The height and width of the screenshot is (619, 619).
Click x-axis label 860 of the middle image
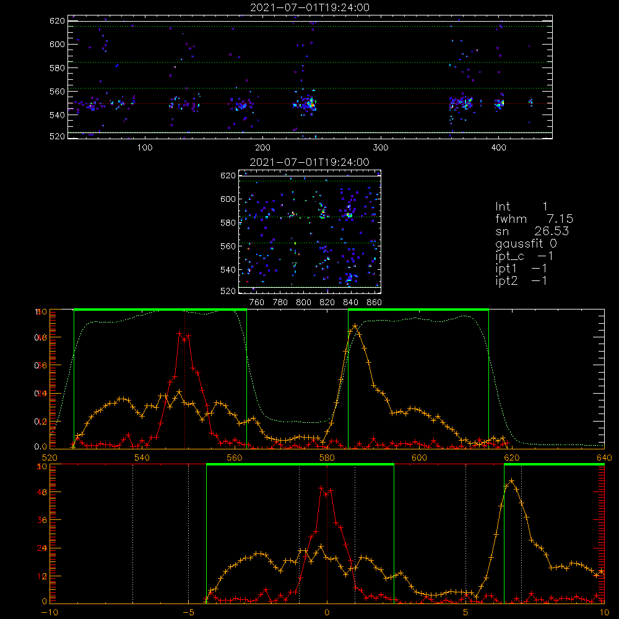point(374,303)
